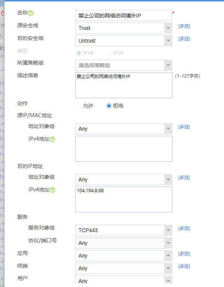Screen dimensions: 224x287
Task: Click 多选 link next to 终端
Action: [x=184, y=266]
